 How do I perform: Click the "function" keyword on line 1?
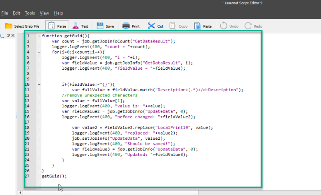52,36
